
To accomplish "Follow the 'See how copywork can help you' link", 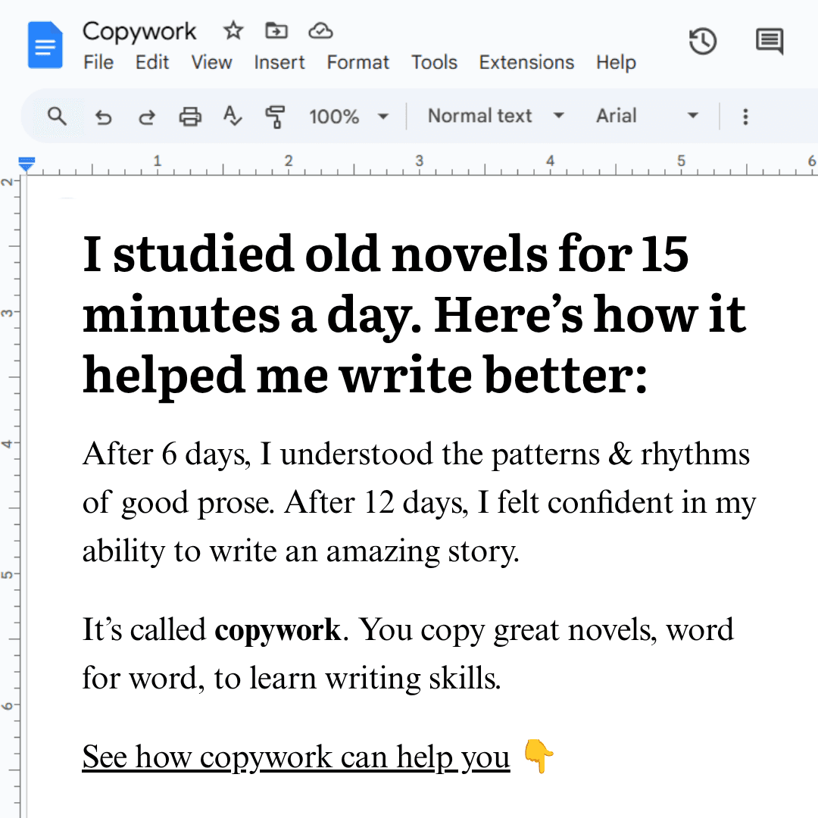I will 296,757.
